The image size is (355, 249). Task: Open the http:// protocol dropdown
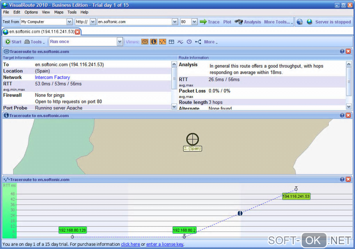click(x=93, y=22)
